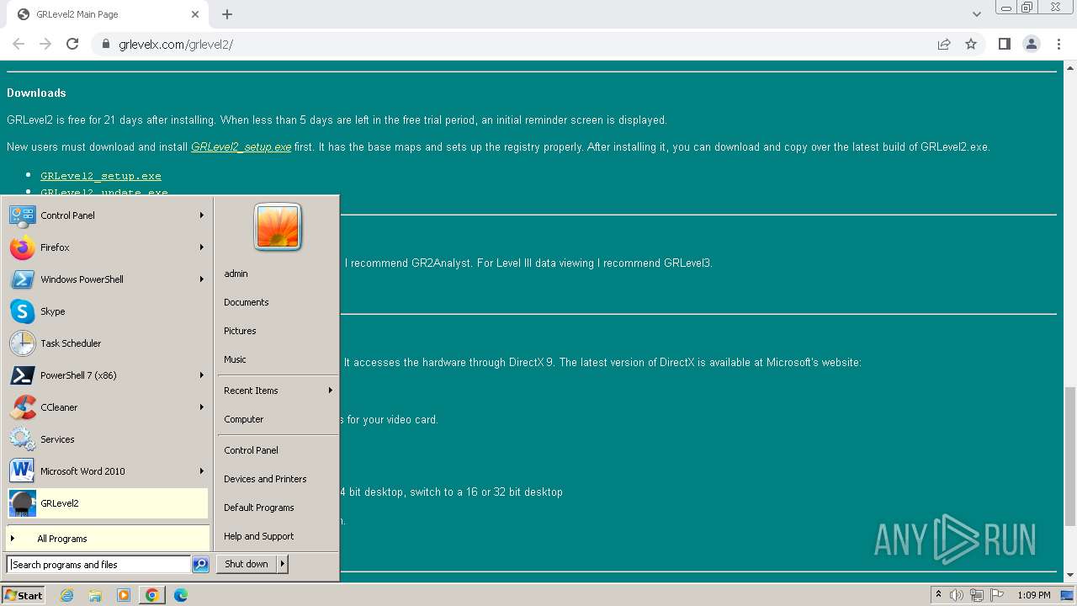Open File Explorer folder on taskbar

click(95, 595)
